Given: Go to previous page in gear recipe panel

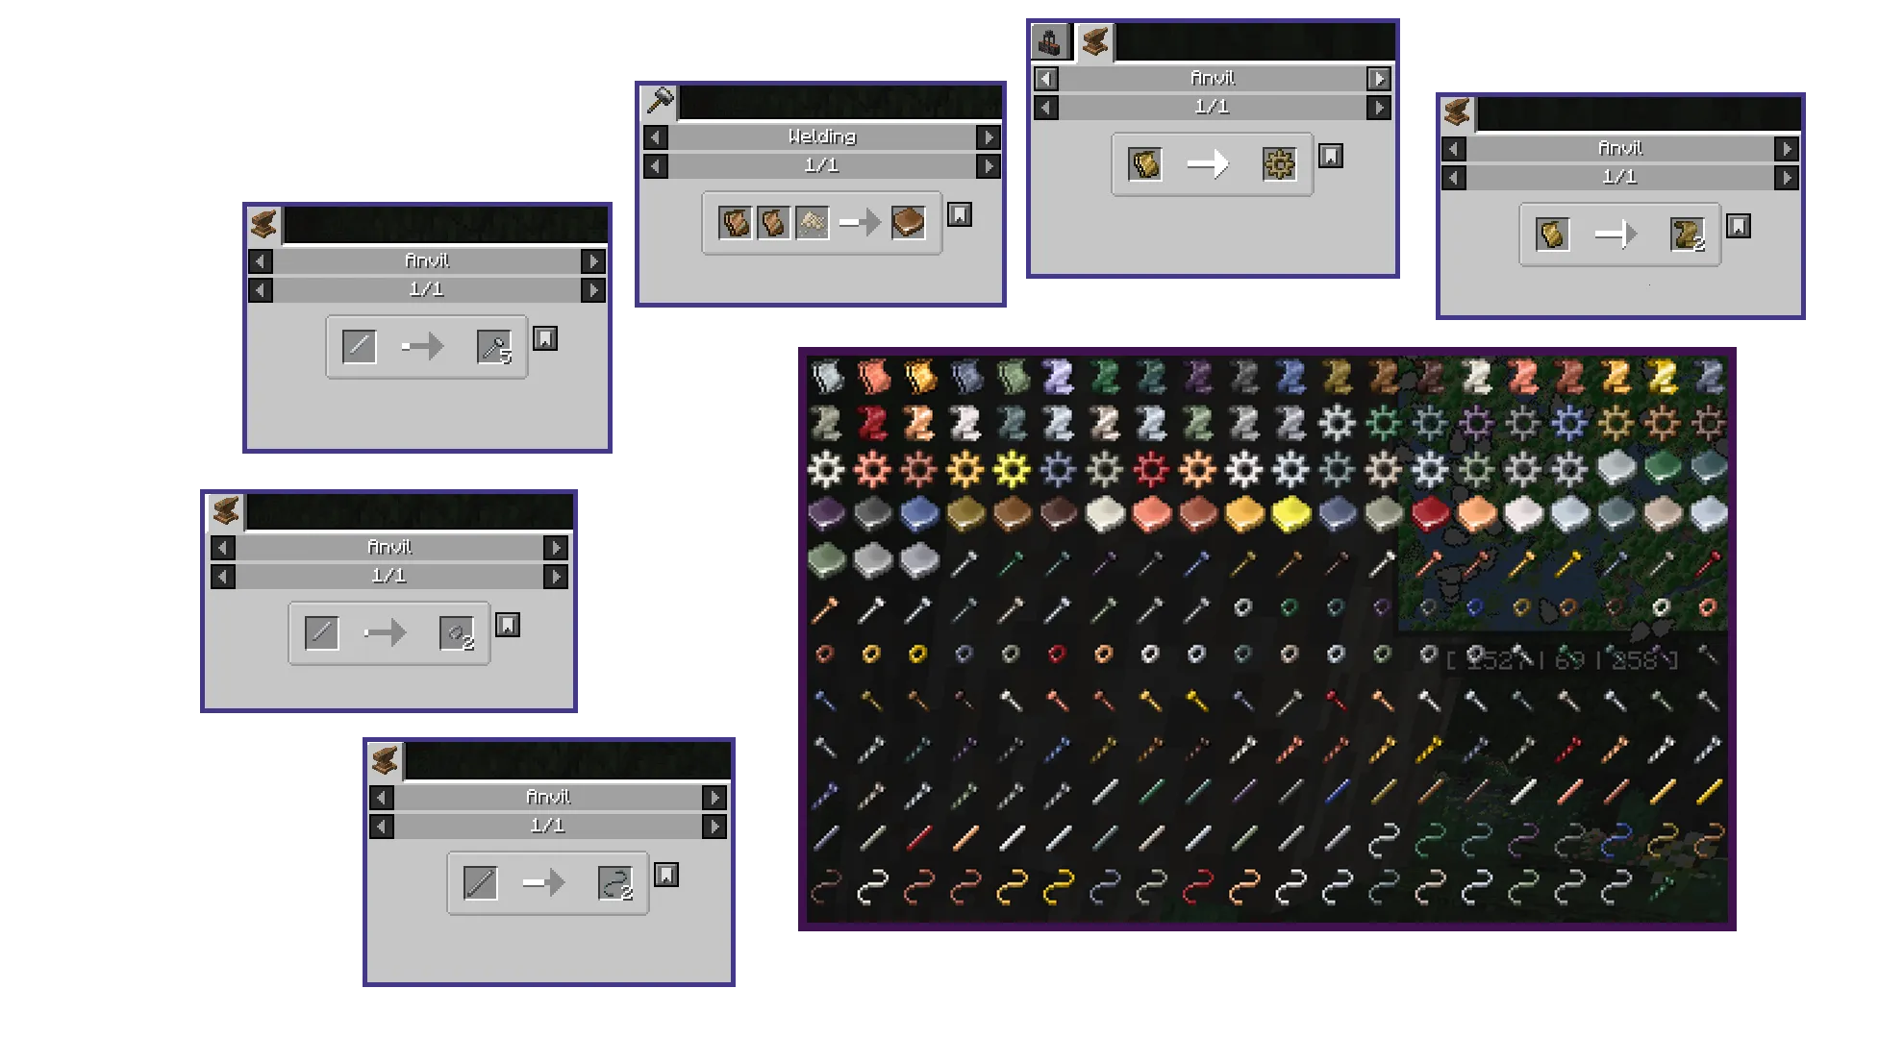Looking at the screenshot, I should pos(1046,108).
